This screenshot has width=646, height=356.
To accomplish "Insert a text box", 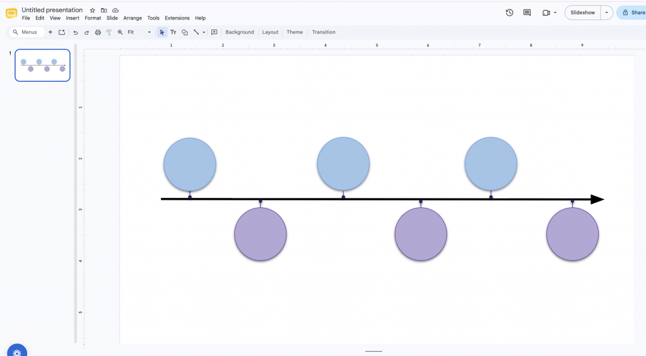I will pos(173,32).
